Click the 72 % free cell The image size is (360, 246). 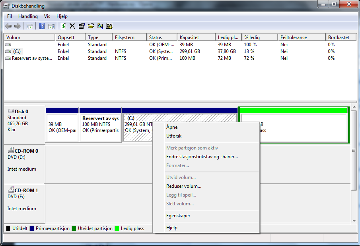(249, 58)
